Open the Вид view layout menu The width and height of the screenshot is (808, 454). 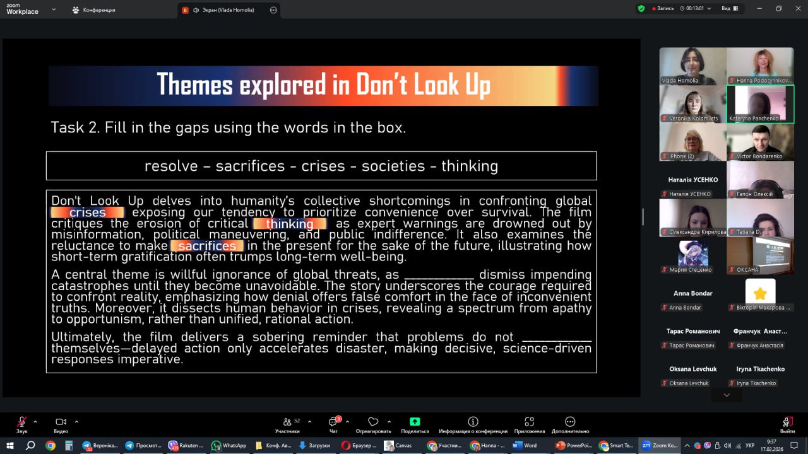coord(729,9)
